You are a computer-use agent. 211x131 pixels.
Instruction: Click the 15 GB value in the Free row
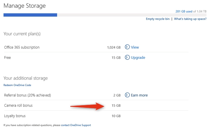click(116, 58)
